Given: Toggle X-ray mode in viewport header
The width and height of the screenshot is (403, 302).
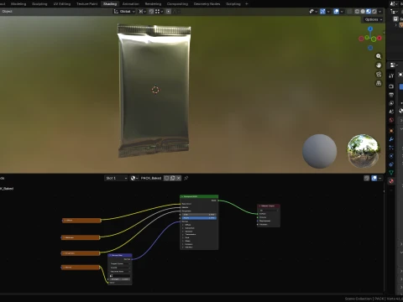Looking at the screenshot, I should click(350, 12).
